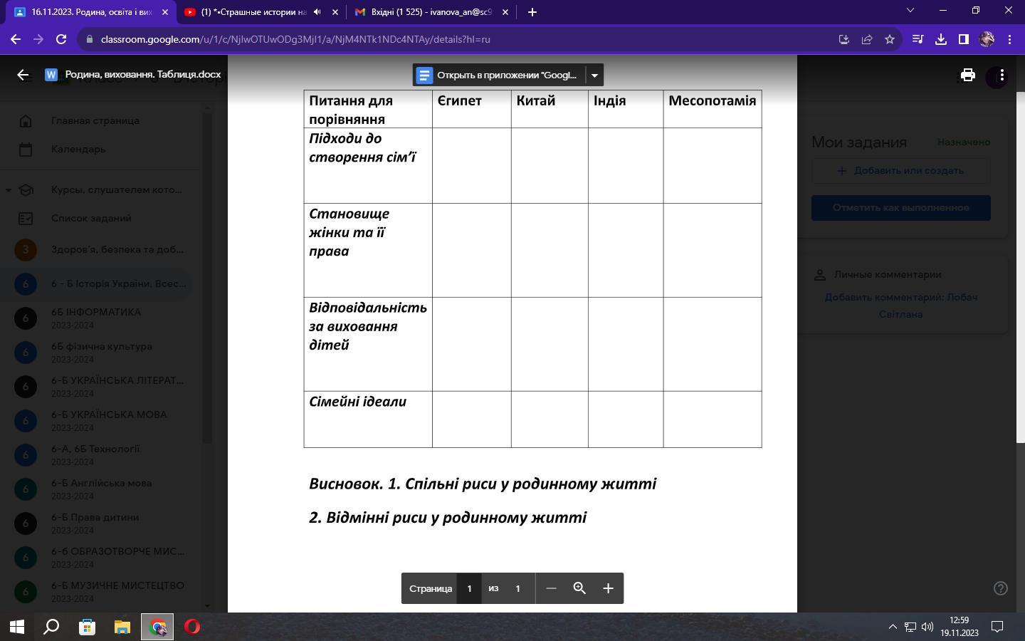
Task: Mute the YouTube tab via speaker icon
Action: [317, 12]
